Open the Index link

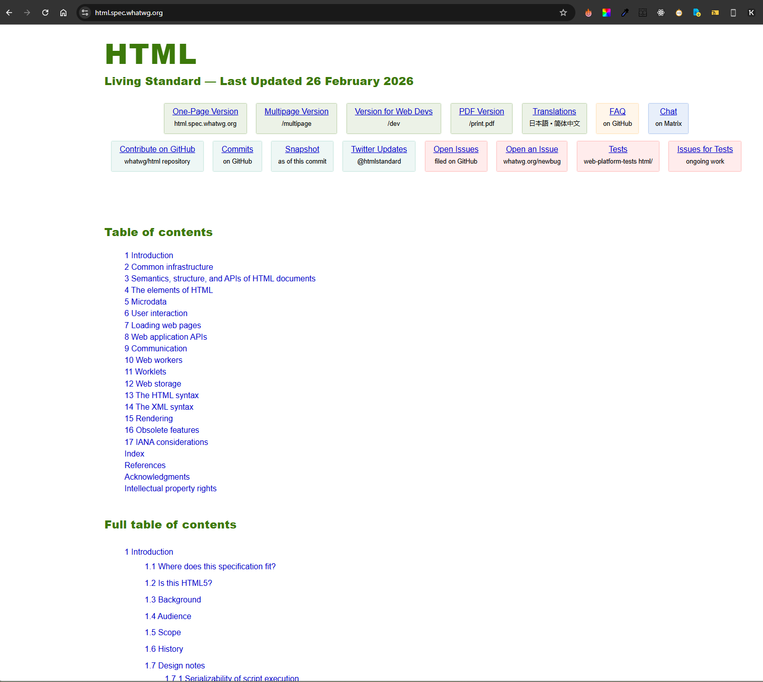(134, 453)
